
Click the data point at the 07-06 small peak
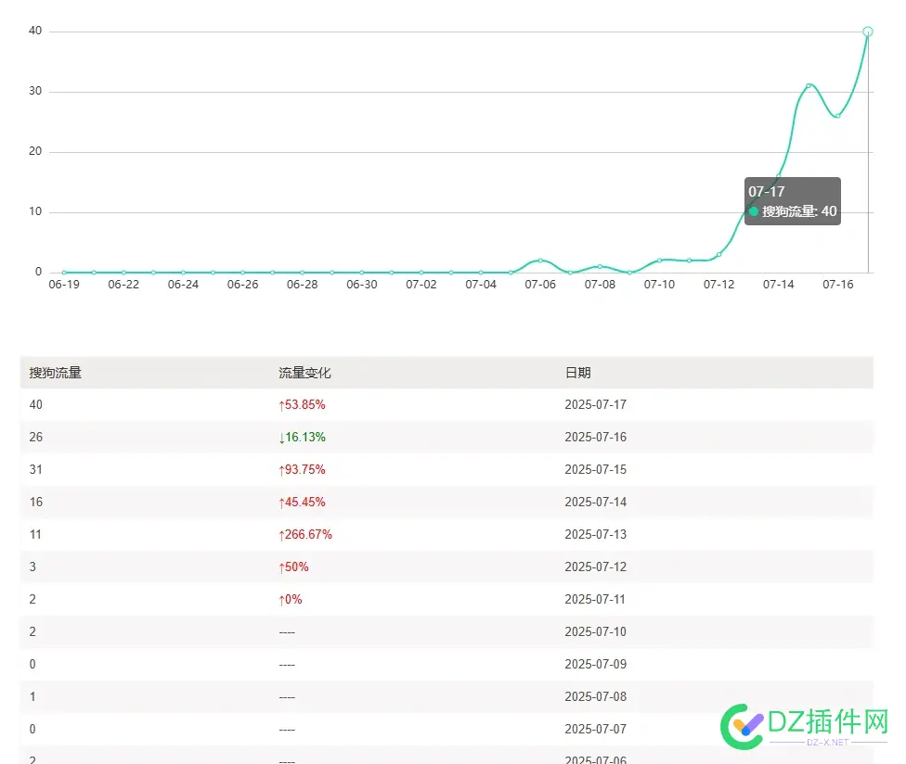pos(540,260)
